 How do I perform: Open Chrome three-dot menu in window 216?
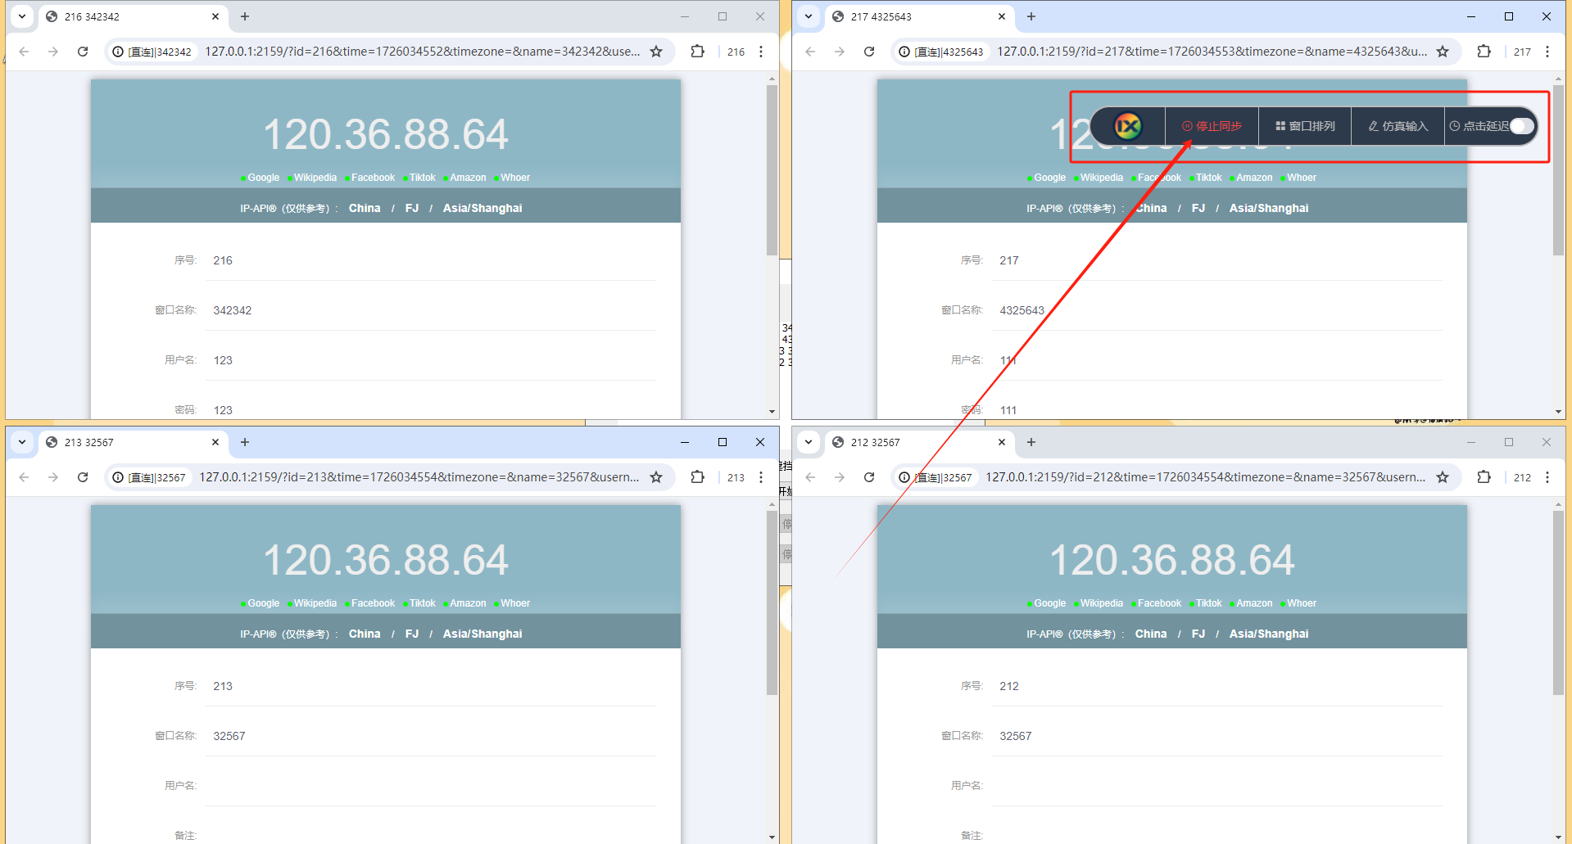[761, 52]
